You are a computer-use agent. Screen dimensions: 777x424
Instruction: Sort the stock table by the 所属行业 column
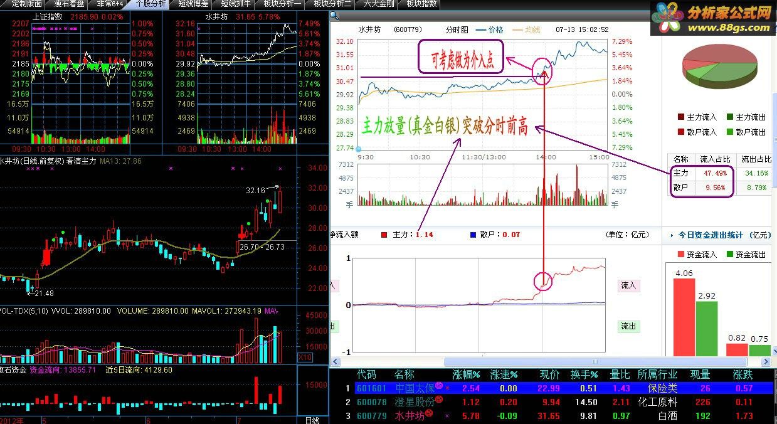(x=657, y=374)
